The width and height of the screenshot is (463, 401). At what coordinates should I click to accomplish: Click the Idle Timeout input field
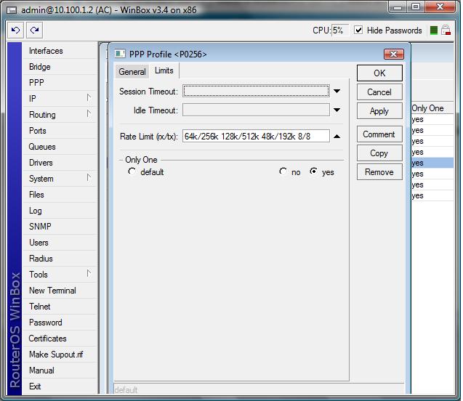click(256, 110)
